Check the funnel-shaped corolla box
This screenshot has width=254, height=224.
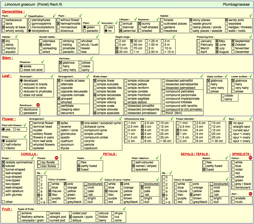pyautogui.click(x=4, y=170)
